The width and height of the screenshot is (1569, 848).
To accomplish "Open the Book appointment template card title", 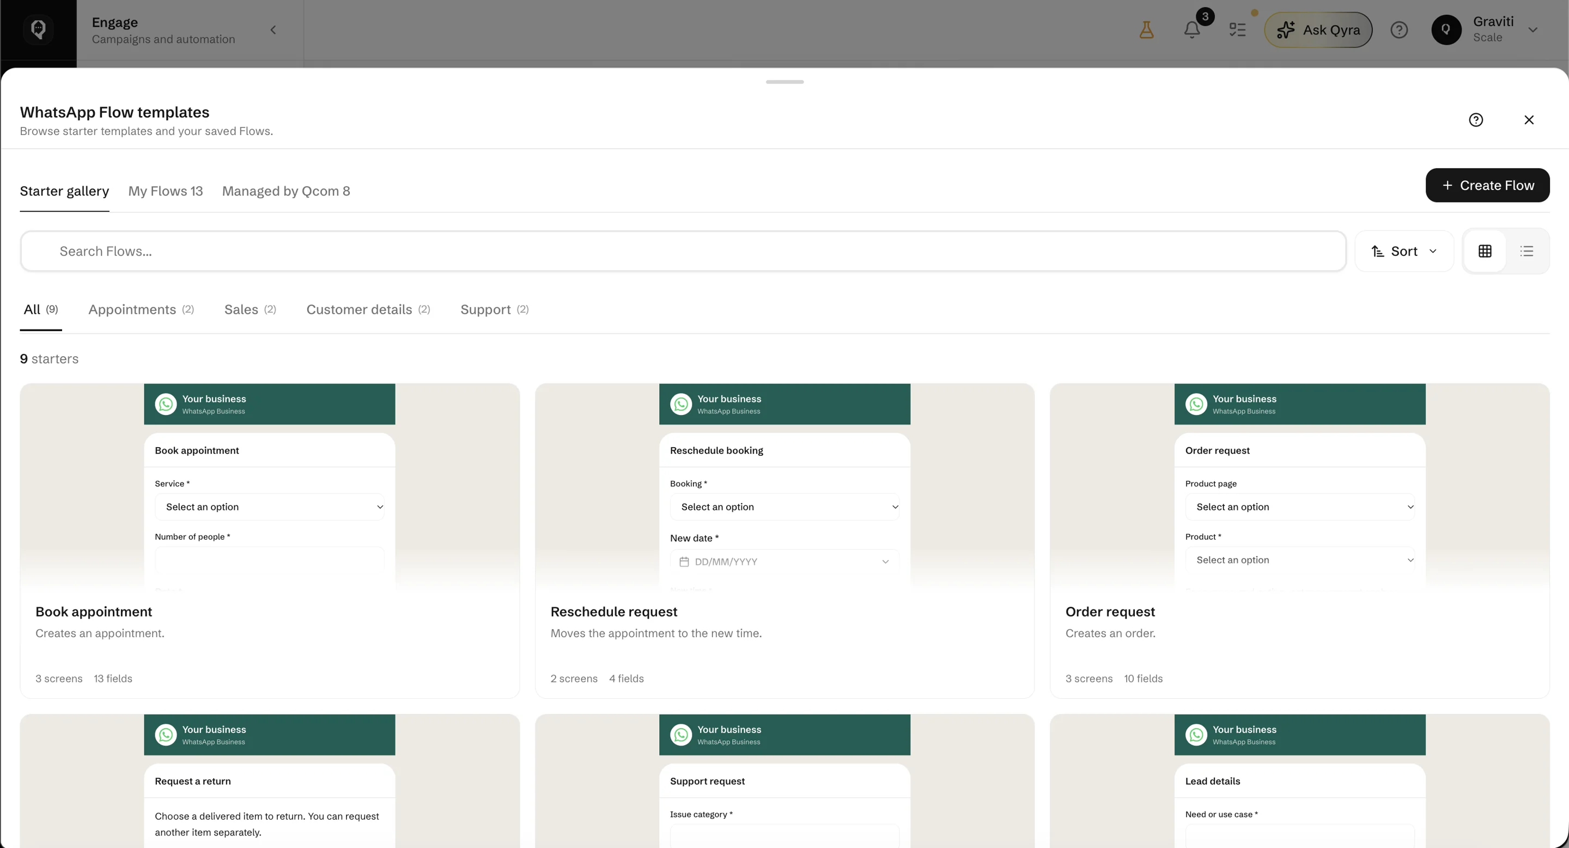I will [x=94, y=612].
